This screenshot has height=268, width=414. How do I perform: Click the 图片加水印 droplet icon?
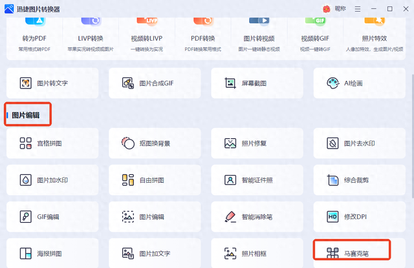[x=26, y=180]
